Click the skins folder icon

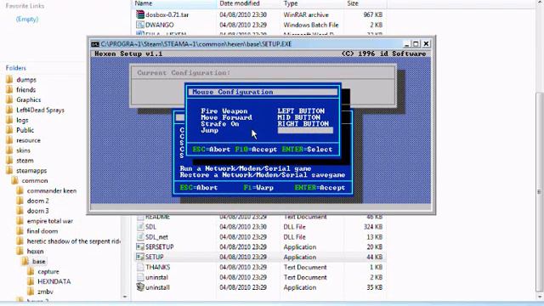click(x=9, y=150)
